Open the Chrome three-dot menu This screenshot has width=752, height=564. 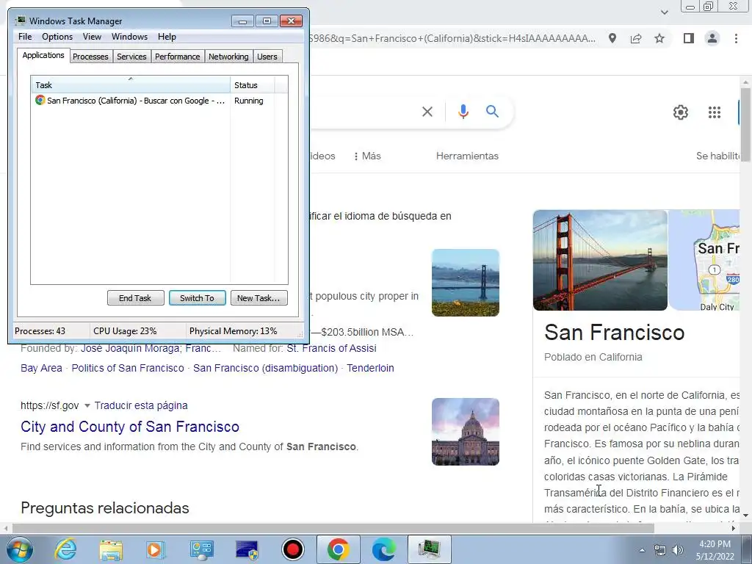736,38
